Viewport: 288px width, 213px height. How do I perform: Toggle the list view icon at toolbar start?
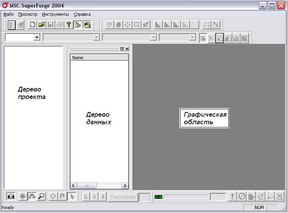click(12, 25)
